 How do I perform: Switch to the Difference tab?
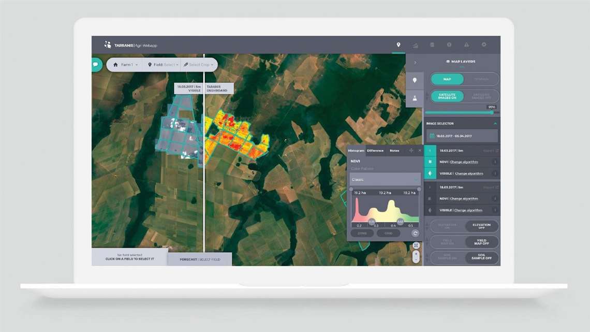(375, 151)
